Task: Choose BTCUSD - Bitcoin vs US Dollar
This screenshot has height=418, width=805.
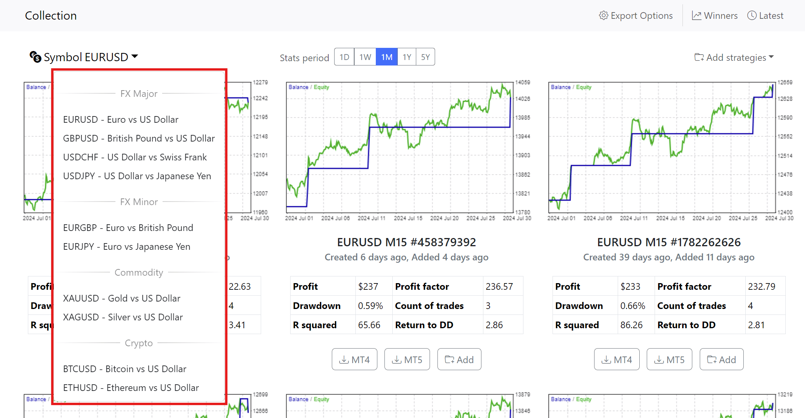Action: tap(125, 369)
